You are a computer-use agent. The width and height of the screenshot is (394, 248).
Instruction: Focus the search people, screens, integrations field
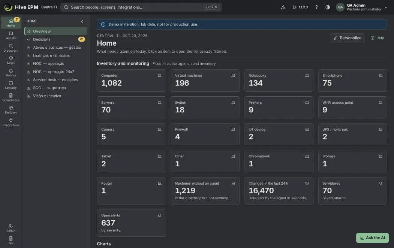(141, 7)
